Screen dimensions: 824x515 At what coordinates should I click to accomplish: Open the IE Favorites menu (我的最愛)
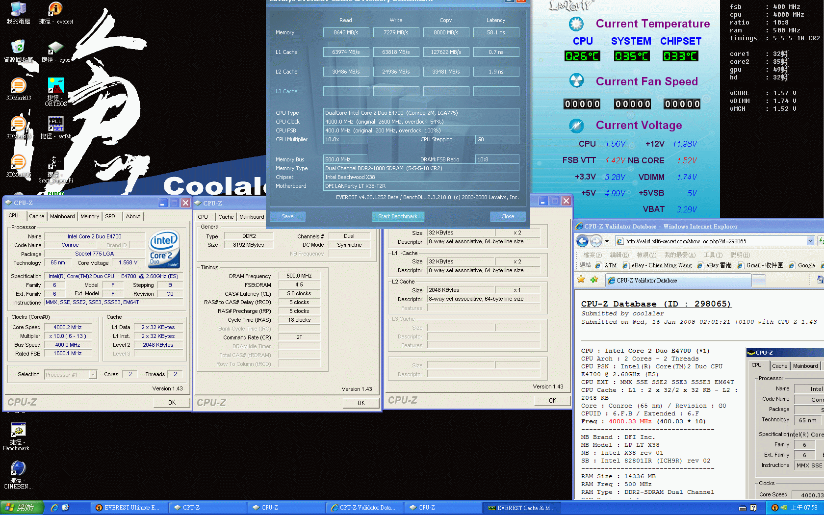pyautogui.click(x=680, y=255)
